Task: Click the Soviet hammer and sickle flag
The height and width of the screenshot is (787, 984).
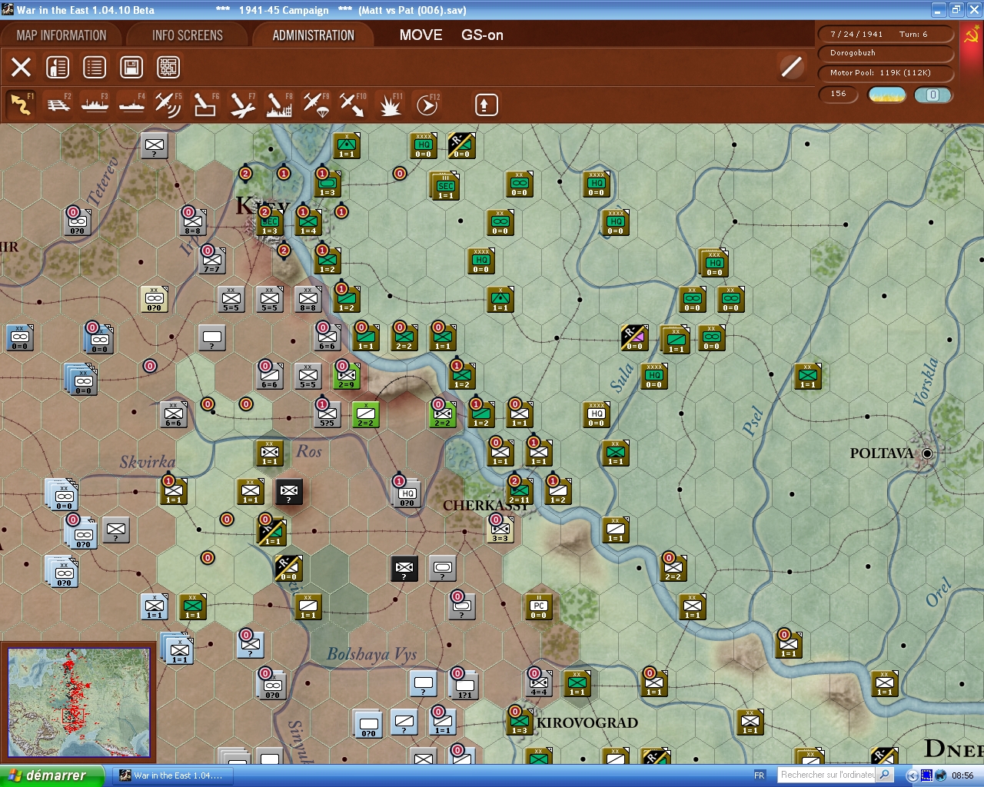Action: click(971, 36)
